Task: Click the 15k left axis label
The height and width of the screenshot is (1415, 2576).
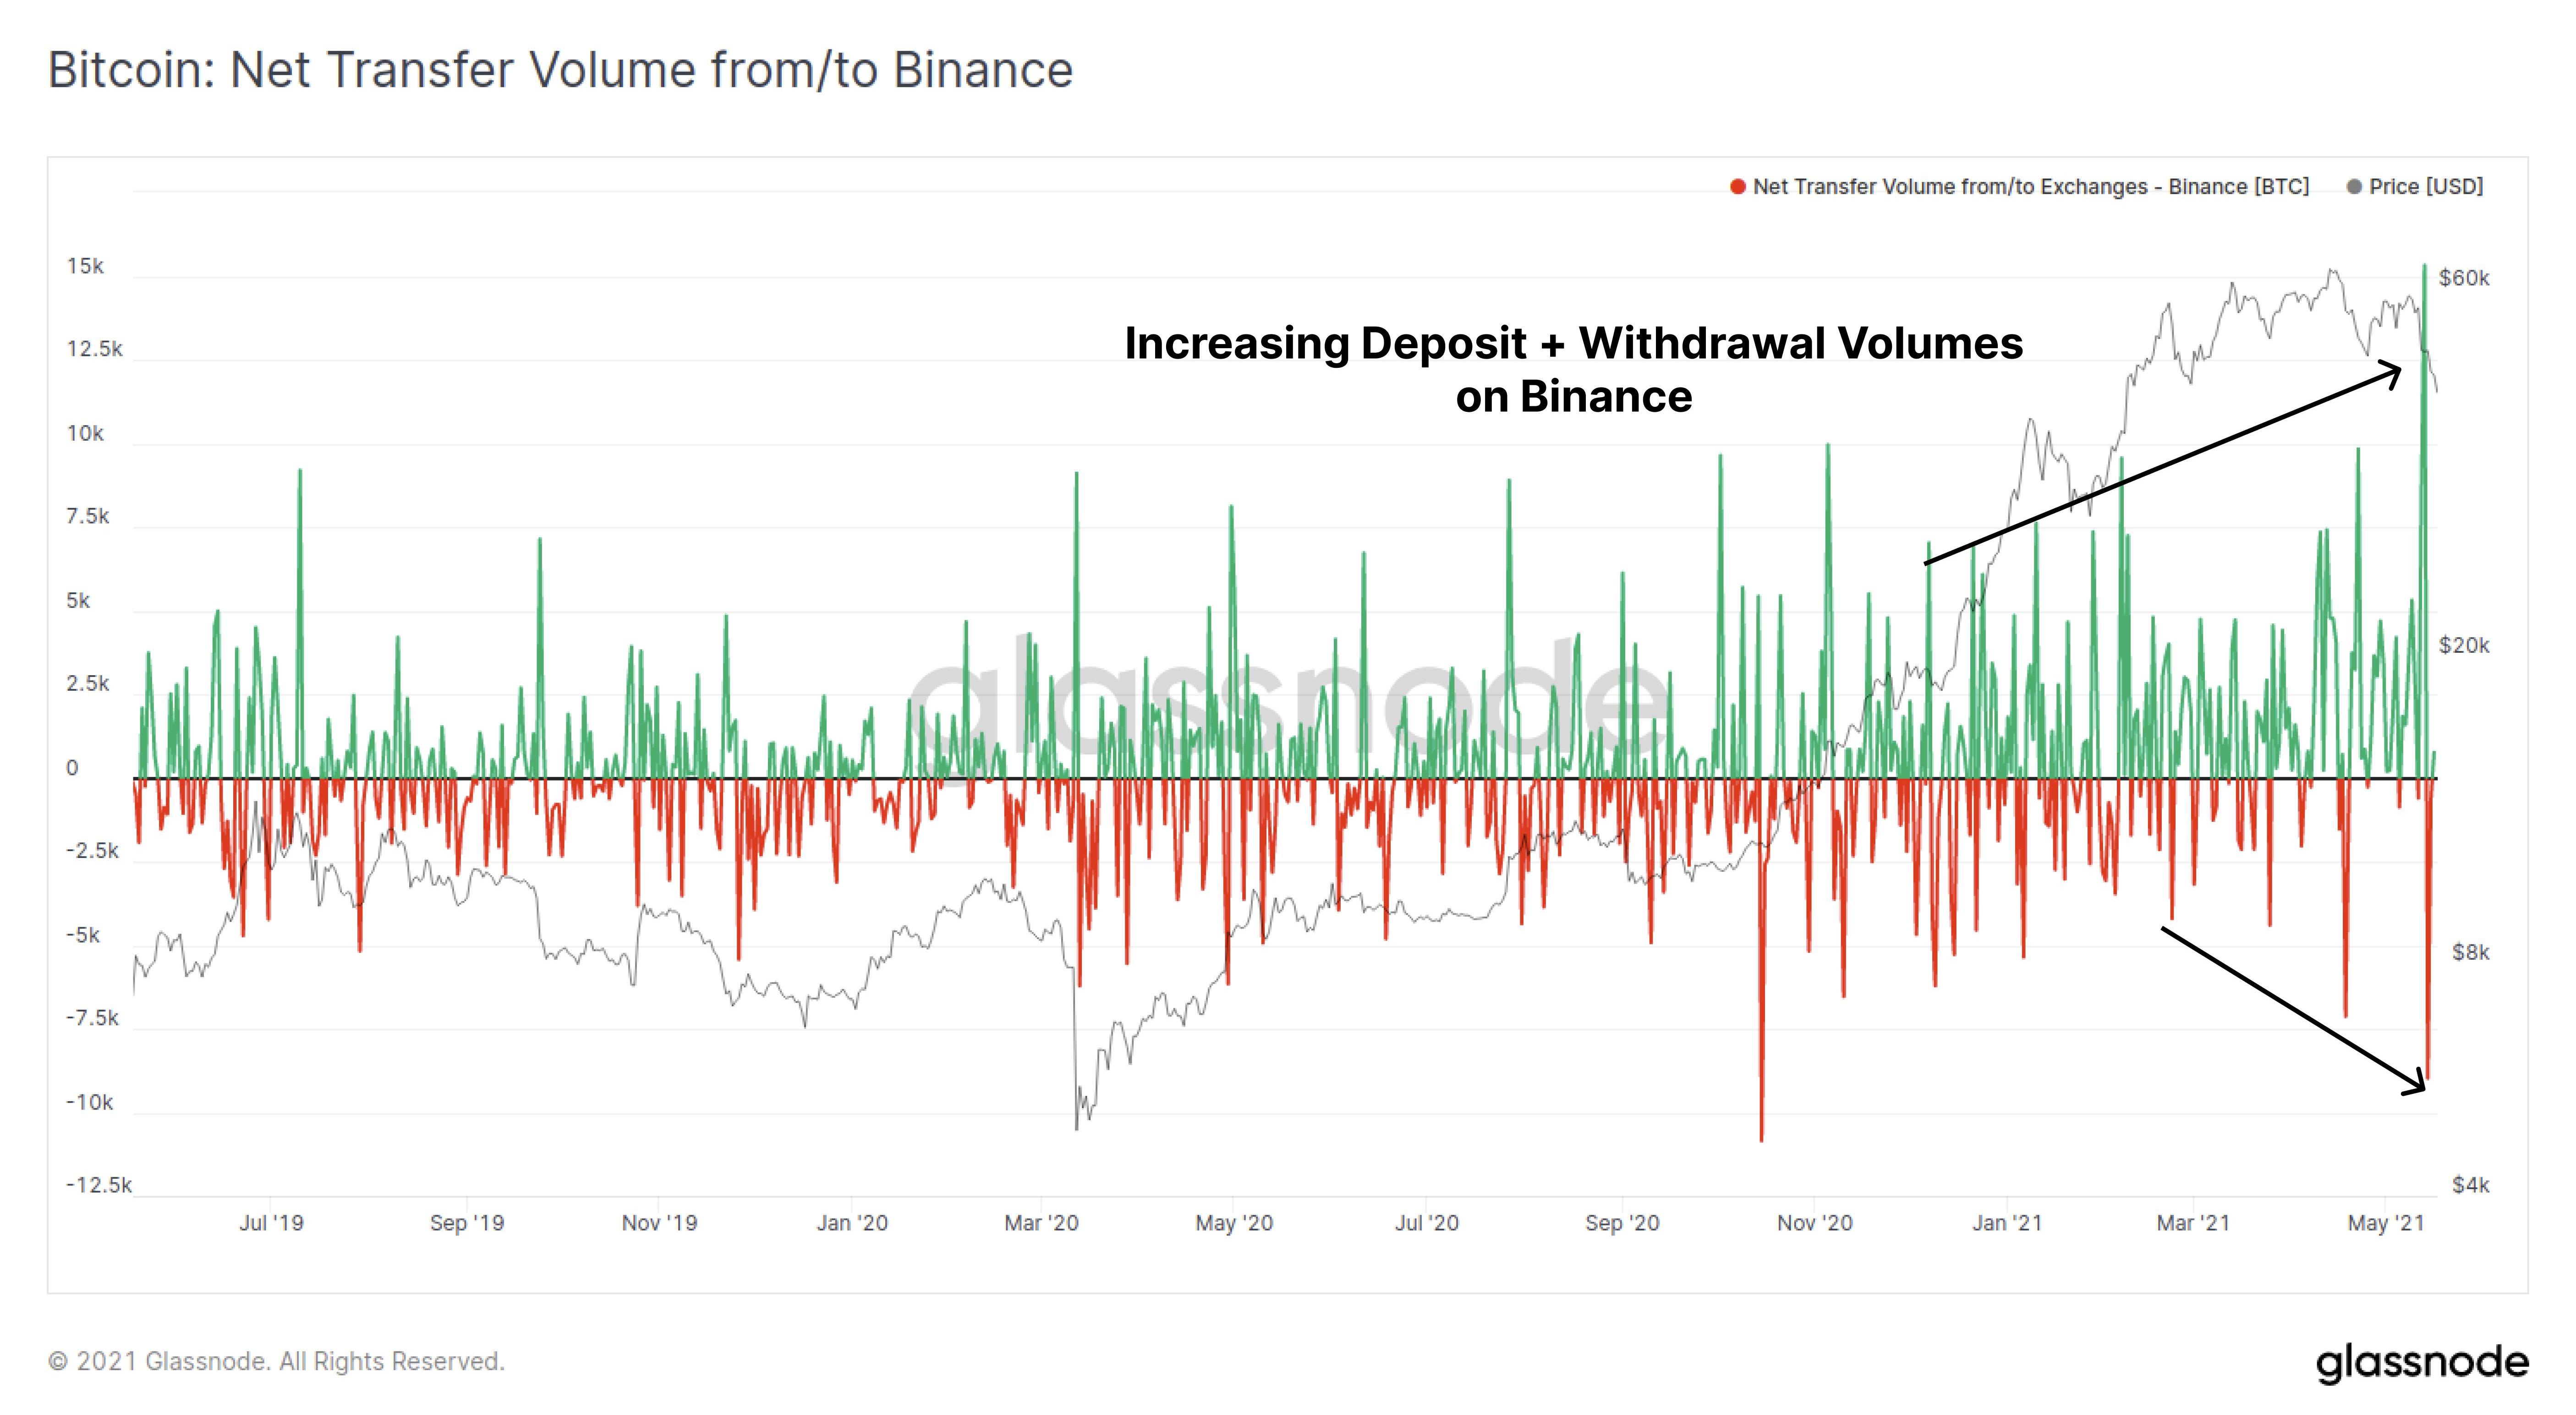Action: pos(85,266)
